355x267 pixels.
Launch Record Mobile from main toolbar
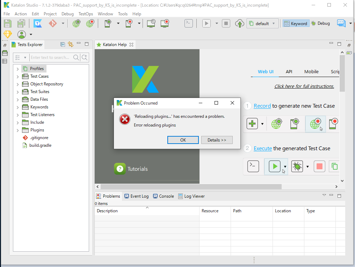point(129,23)
